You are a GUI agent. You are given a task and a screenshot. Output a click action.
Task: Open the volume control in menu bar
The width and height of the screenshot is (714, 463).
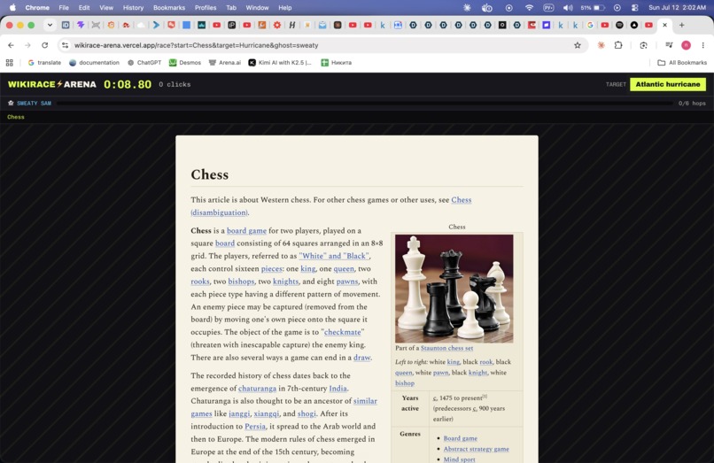pyautogui.click(x=567, y=7)
